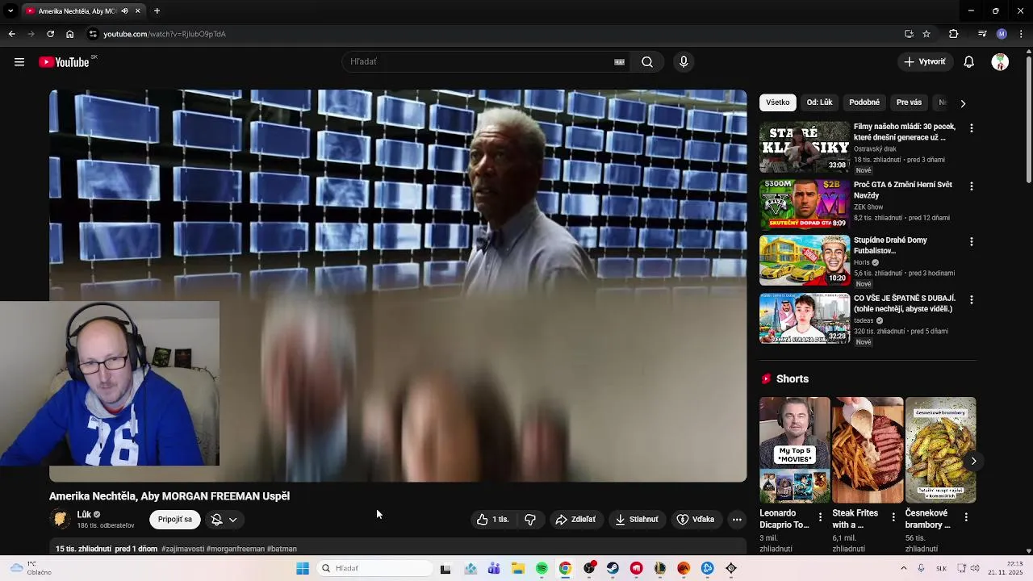The width and height of the screenshot is (1033, 581).
Task: Start voice search with microphone icon
Action: [x=684, y=62]
